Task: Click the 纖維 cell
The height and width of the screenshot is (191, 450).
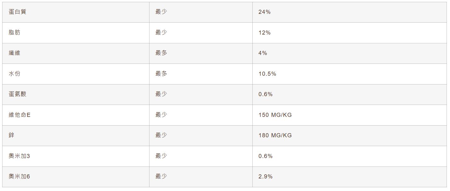Action: [x=14, y=53]
